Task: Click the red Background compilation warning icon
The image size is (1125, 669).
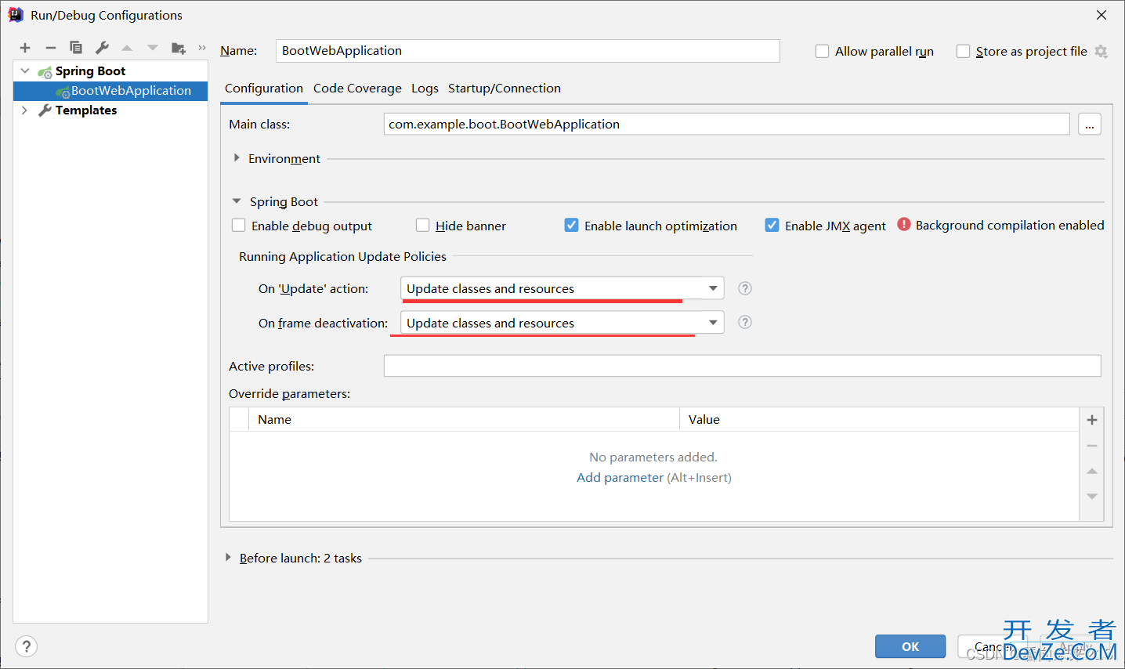Action: click(904, 224)
